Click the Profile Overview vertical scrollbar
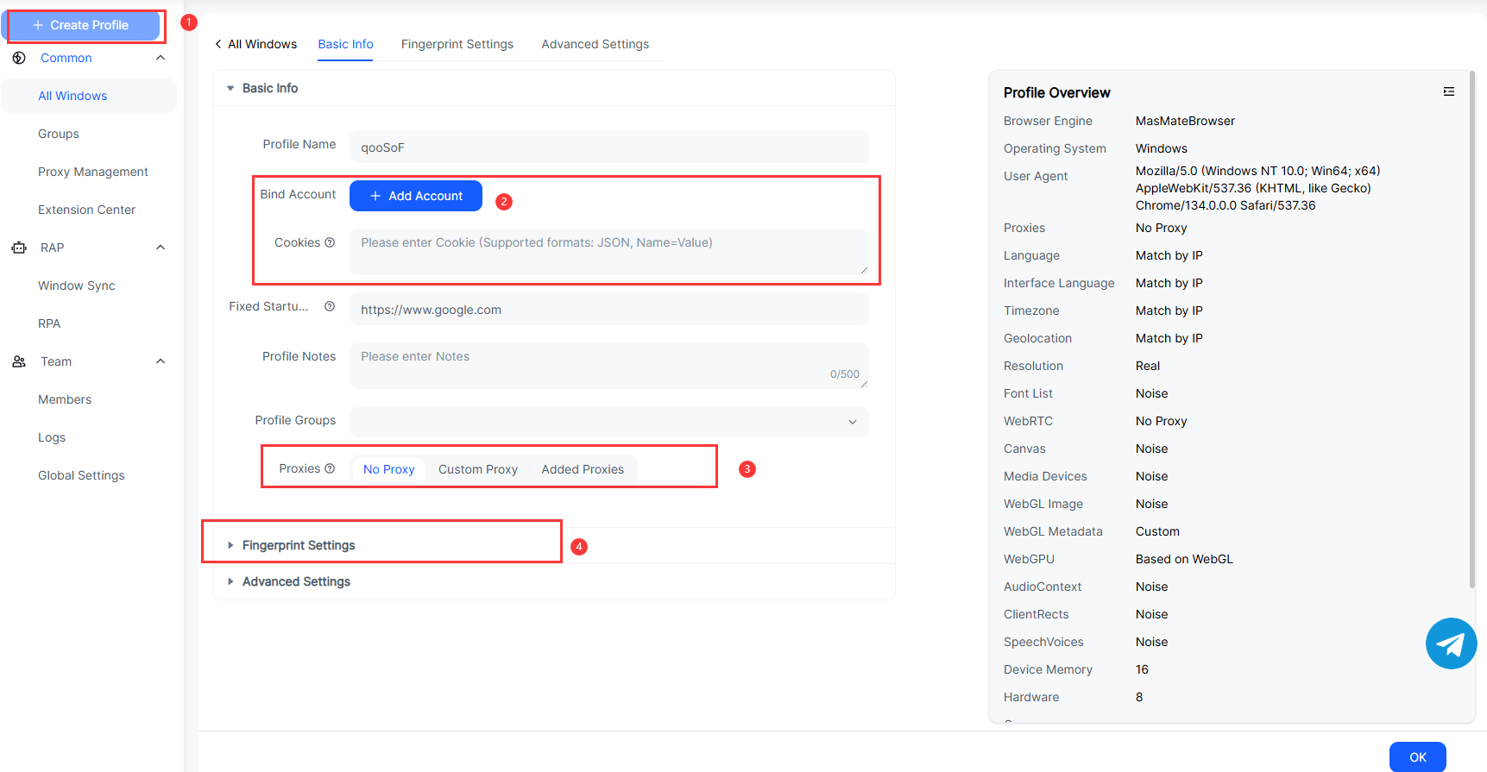The height and width of the screenshot is (772, 1487). click(1471, 328)
